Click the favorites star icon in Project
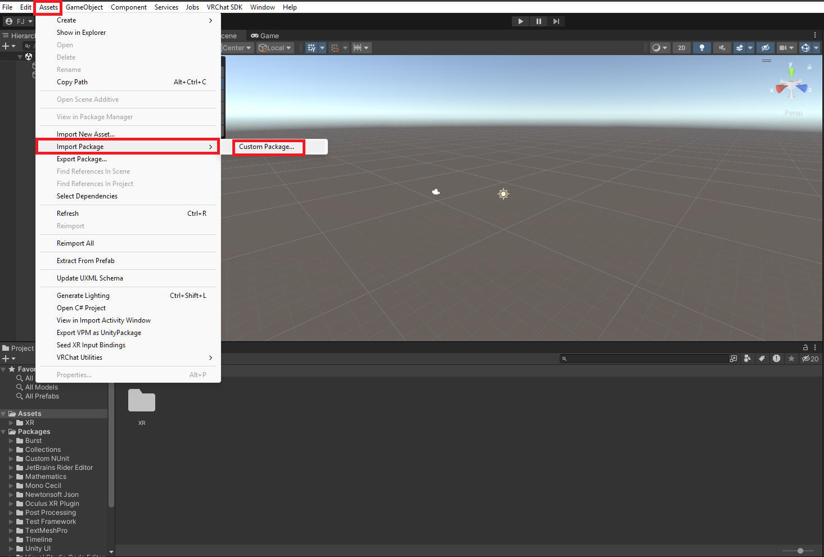Image resolution: width=824 pixels, height=557 pixels. (x=791, y=359)
